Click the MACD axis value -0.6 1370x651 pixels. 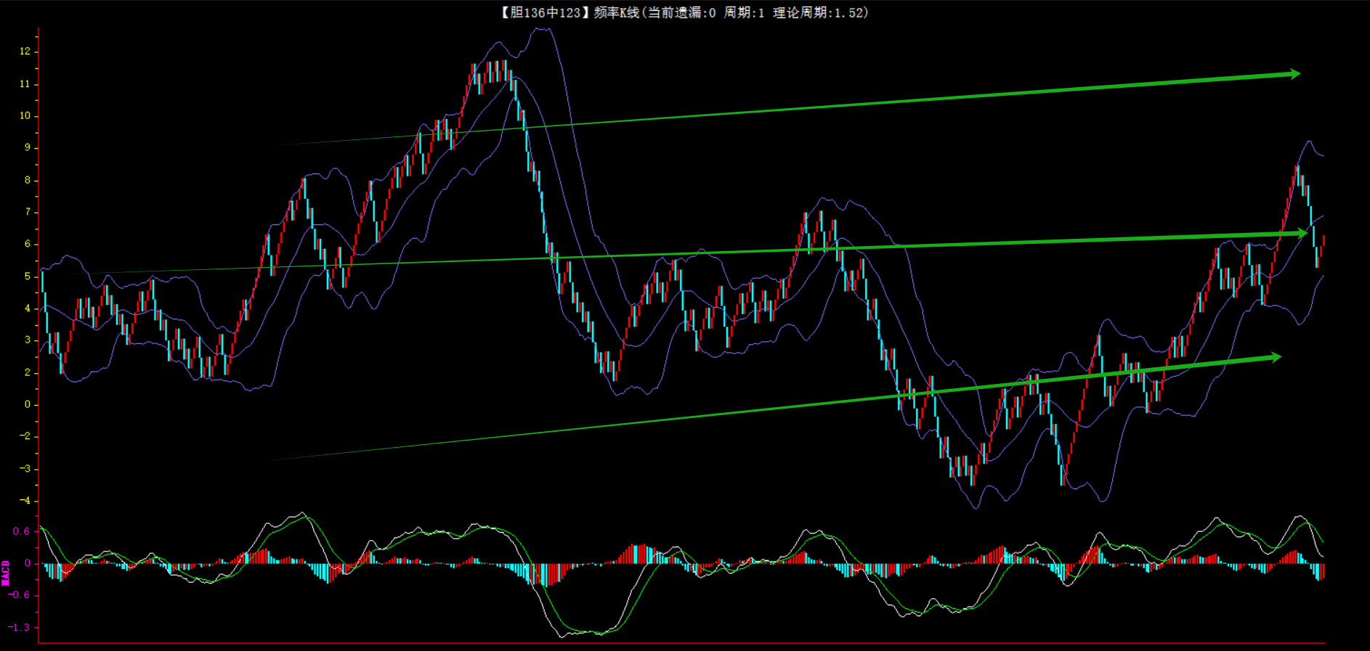pyautogui.click(x=20, y=595)
